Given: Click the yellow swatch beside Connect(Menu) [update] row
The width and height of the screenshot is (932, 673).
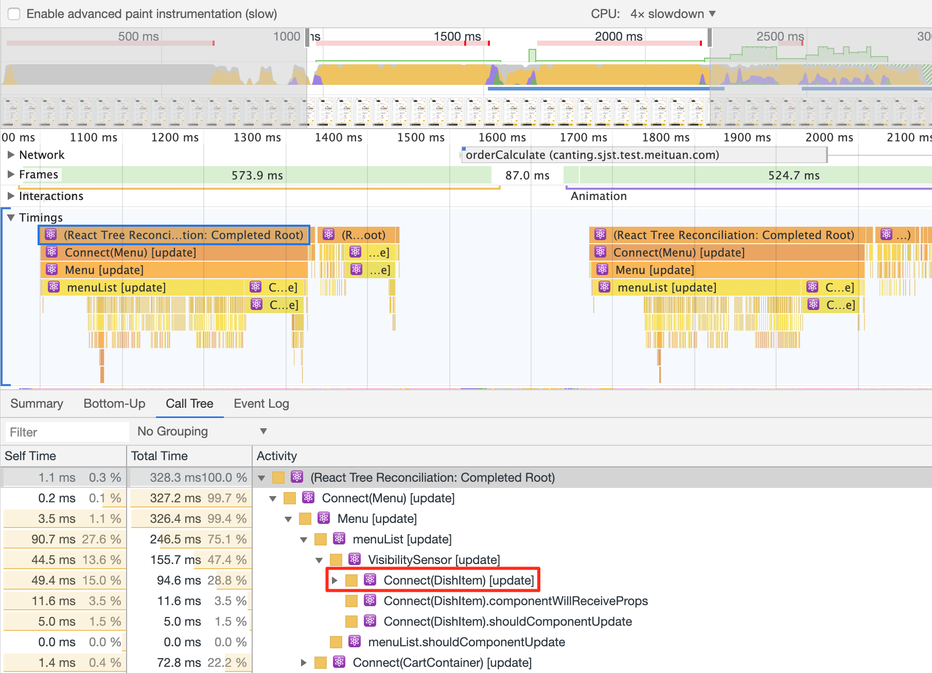Looking at the screenshot, I should [x=290, y=498].
